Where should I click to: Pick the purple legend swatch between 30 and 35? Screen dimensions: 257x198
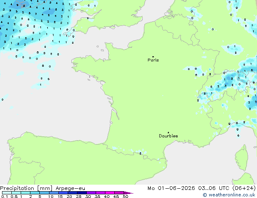(91, 193)
